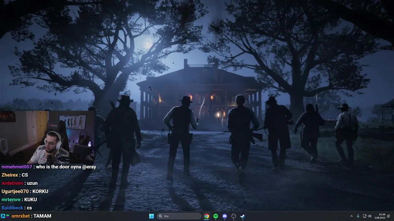Open the notifications bell icon
Screen dimensions: 394x221
tap(388, 216)
